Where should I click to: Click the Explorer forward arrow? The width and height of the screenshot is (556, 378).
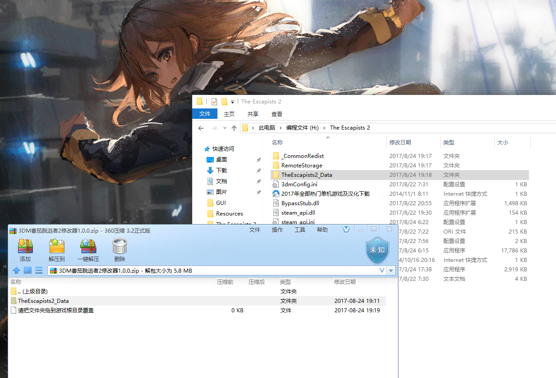[214, 128]
